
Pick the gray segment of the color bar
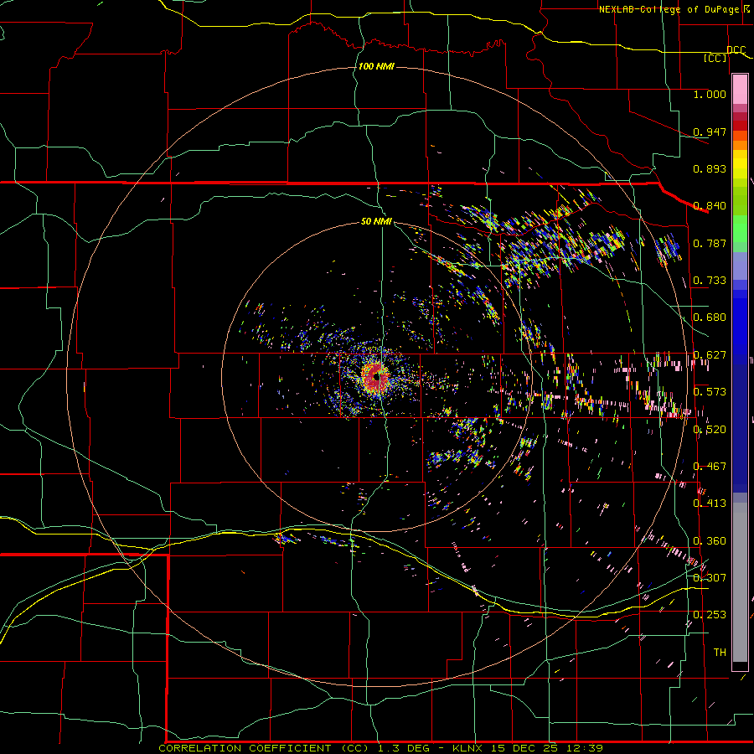[740, 582]
